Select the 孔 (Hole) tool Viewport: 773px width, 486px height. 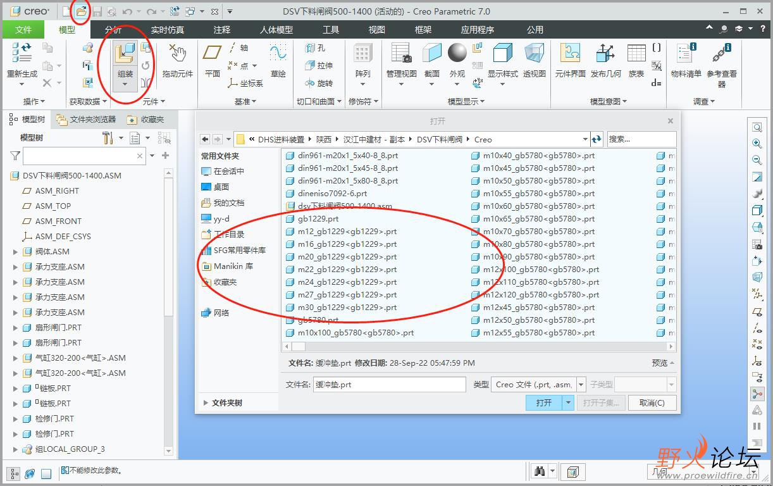click(x=315, y=48)
